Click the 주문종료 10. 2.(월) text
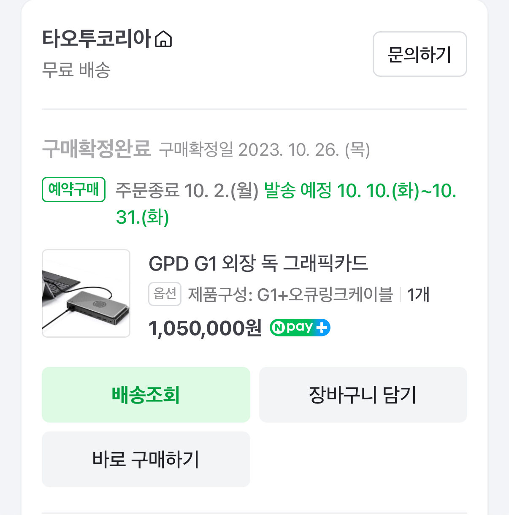Viewport: 509px width, 515px height. click(x=187, y=191)
